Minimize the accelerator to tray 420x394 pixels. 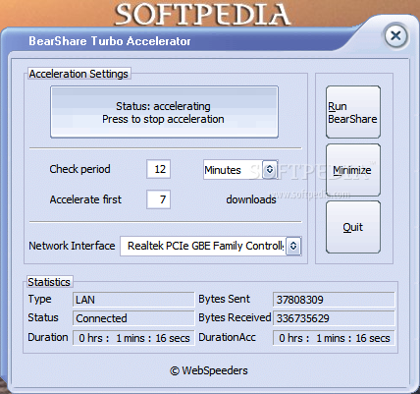coord(353,170)
